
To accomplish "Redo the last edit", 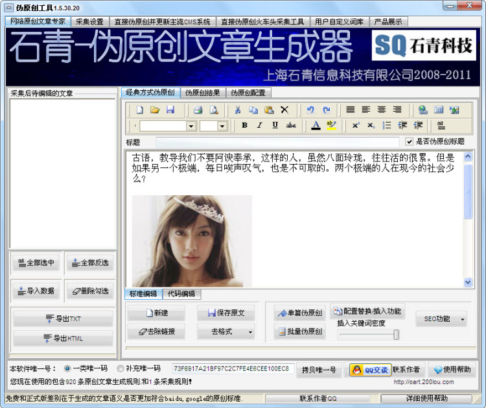I will [x=327, y=110].
